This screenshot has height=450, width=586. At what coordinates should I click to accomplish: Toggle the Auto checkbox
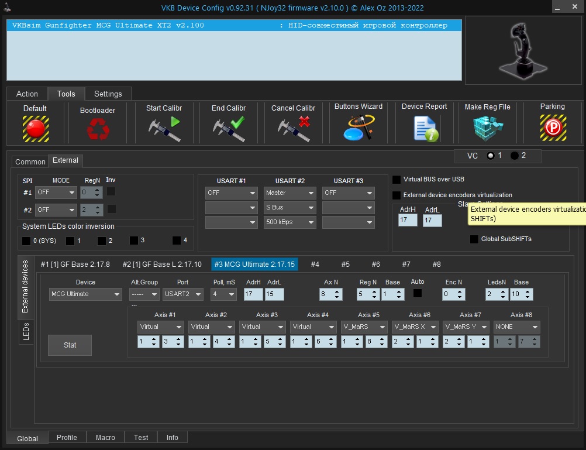[418, 293]
